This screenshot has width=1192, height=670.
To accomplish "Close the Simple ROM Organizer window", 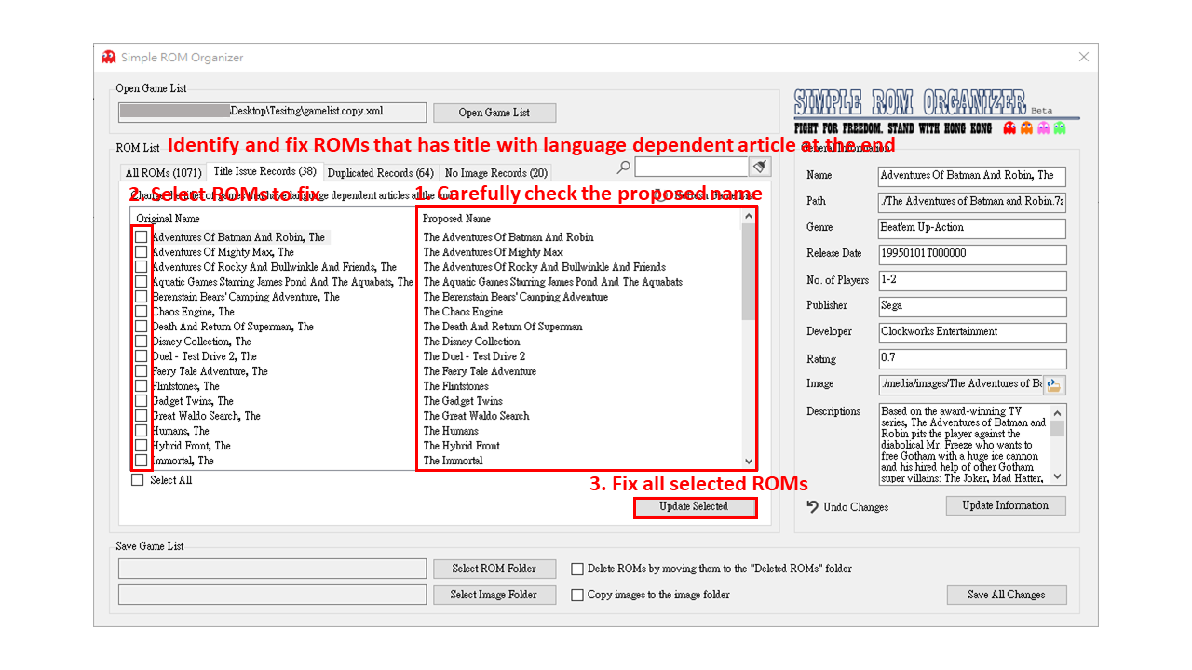I will click(1083, 57).
